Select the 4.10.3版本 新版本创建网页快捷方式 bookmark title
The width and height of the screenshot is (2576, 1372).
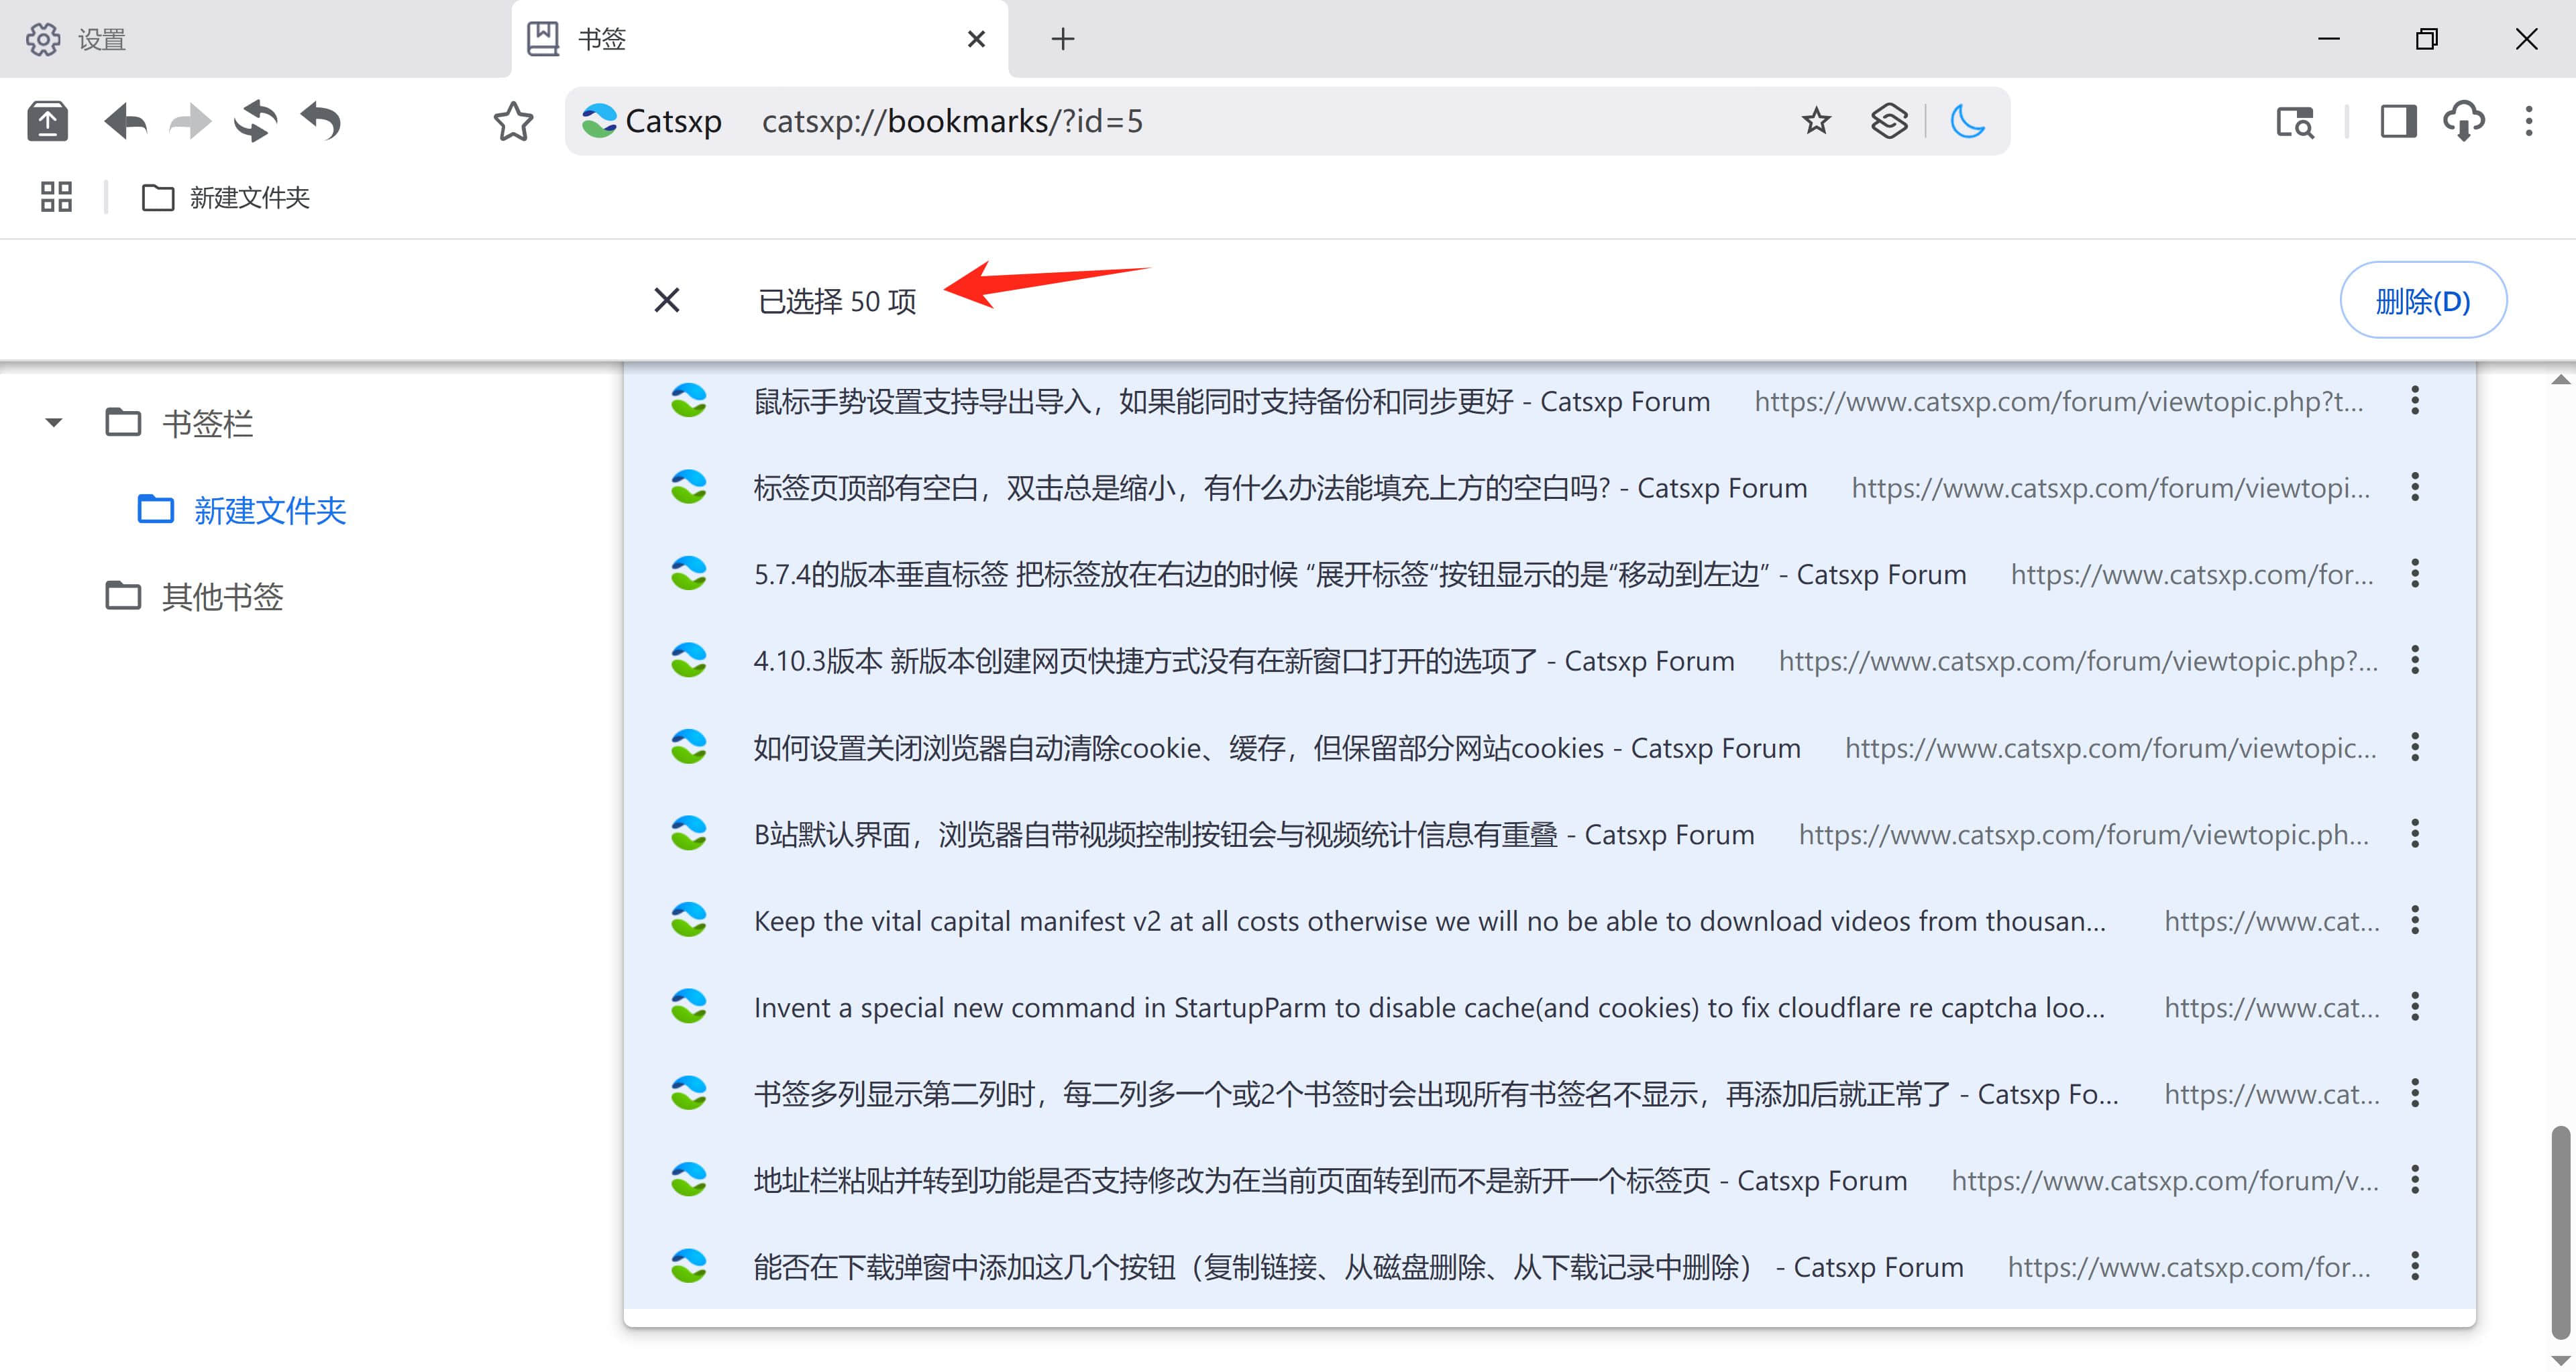click(1244, 661)
